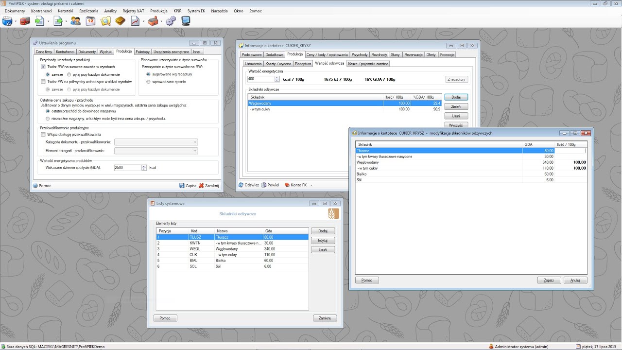Adjust the GDA 2500 kcal spinner arrows
The image size is (622, 350).
coord(144,167)
